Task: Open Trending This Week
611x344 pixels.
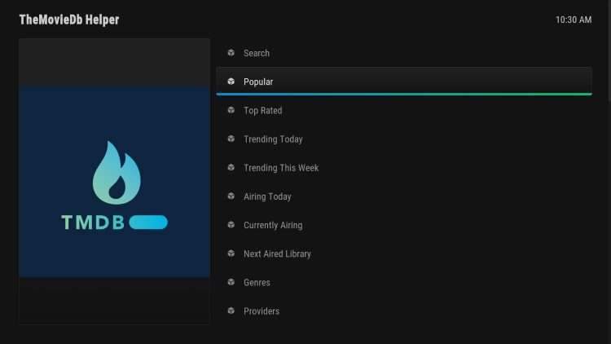Action: tap(404, 167)
